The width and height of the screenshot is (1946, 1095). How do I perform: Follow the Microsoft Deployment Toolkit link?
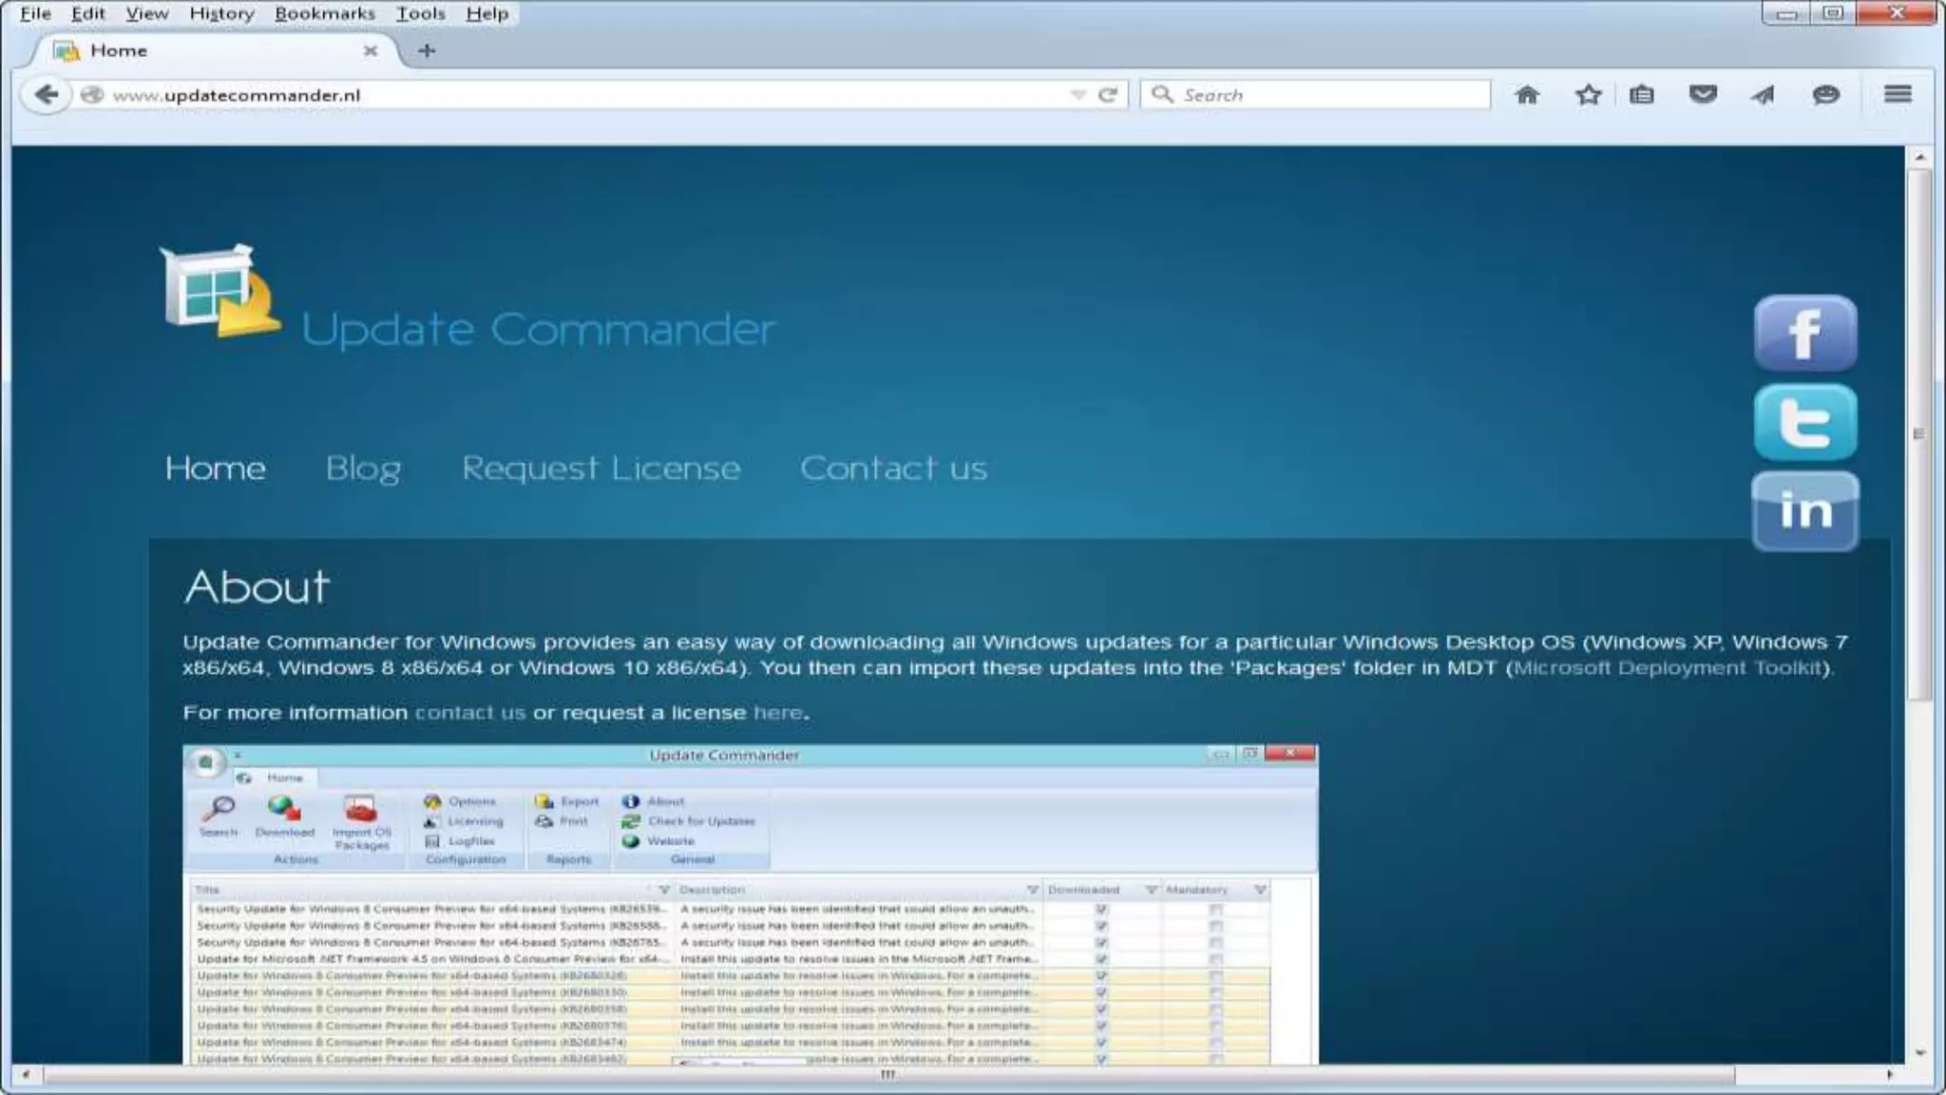[x=1668, y=667]
